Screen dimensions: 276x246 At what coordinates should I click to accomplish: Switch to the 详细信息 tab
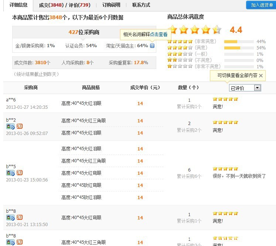click(18, 5)
